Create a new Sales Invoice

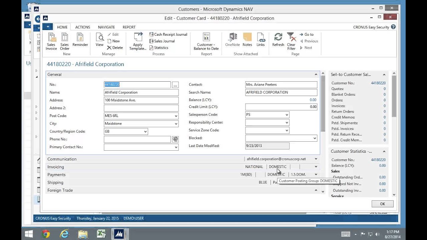(51, 41)
